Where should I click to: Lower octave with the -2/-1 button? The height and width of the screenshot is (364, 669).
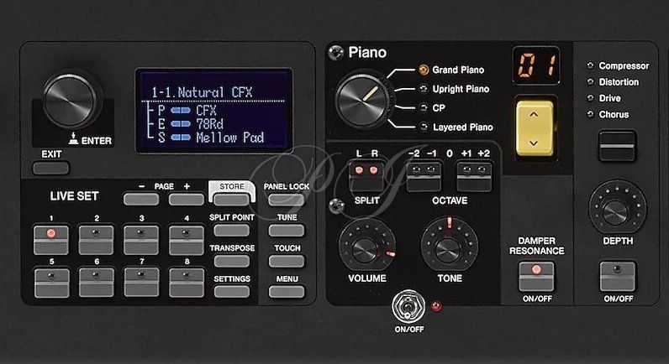[424, 176]
